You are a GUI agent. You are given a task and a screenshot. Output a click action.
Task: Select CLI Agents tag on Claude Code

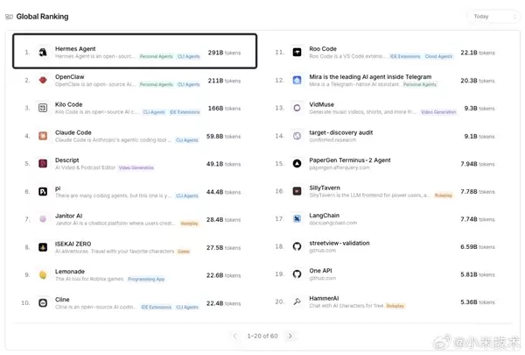[x=187, y=140]
